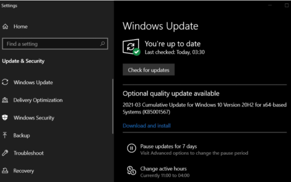Click Last checked: Today, 03:30 text
291x182 pixels.
click(175, 52)
